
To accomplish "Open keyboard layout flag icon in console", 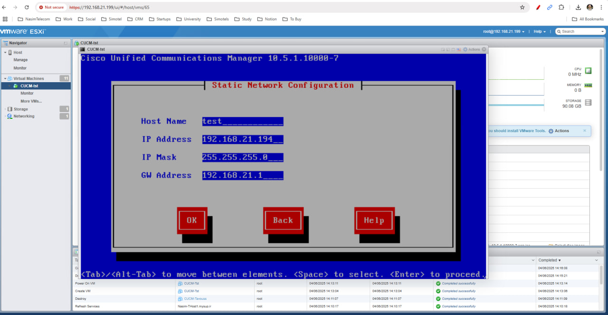I will click(459, 49).
